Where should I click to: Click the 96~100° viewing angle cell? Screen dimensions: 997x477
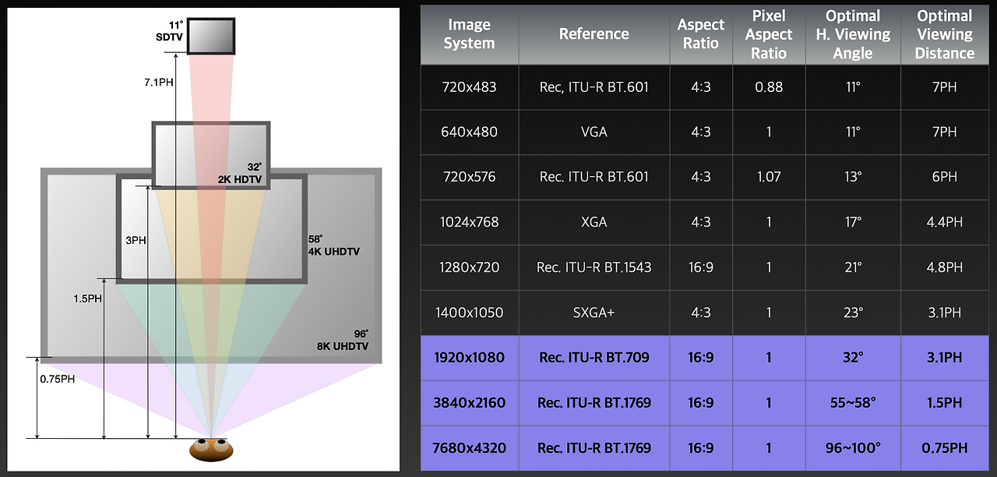[853, 448]
